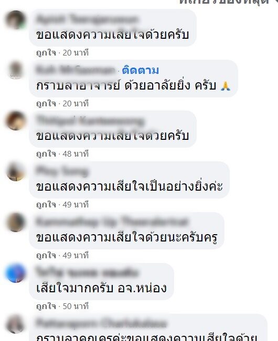
Task: Open the commenter name above the กราบลาคุณครูค่ะ comment
Action: click(101, 323)
